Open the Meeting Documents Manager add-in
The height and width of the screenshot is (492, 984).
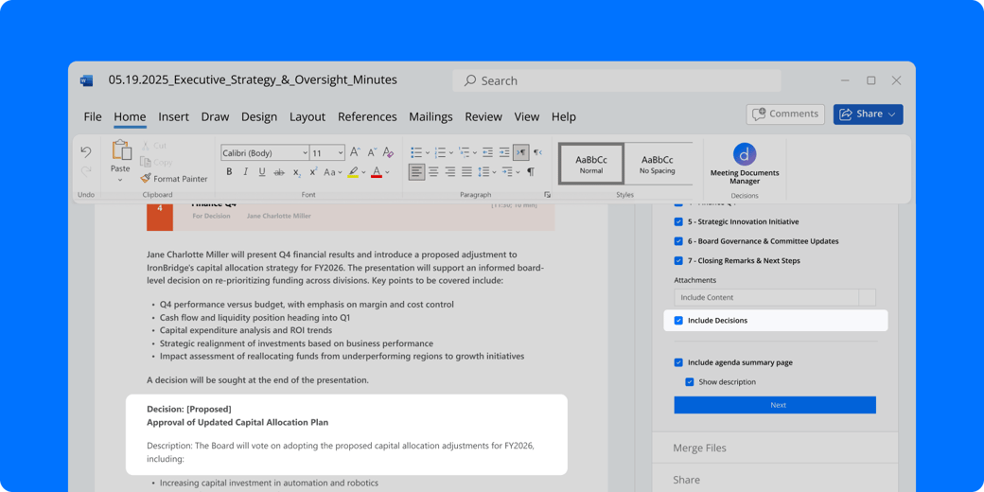tap(745, 165)
